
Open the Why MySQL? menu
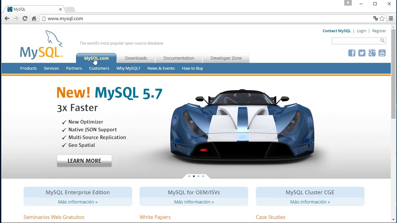coord(128,68)
